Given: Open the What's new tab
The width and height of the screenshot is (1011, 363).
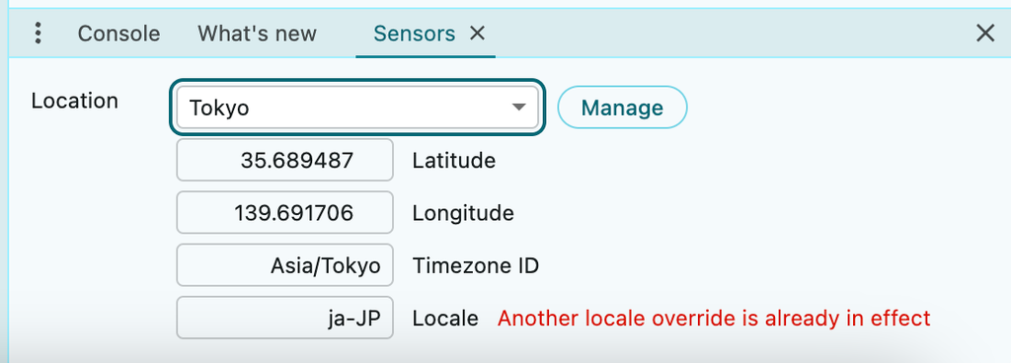Looking at the screenshot, I should click(x=258, y=33).
